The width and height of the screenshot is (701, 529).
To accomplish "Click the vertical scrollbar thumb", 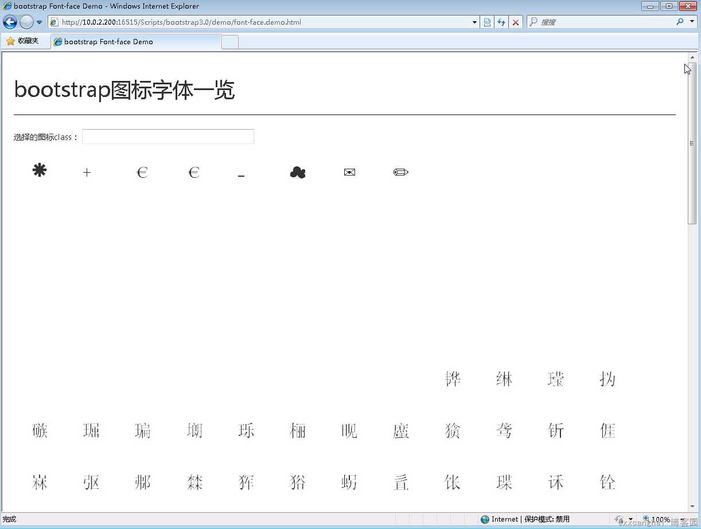I will (692, 143).
